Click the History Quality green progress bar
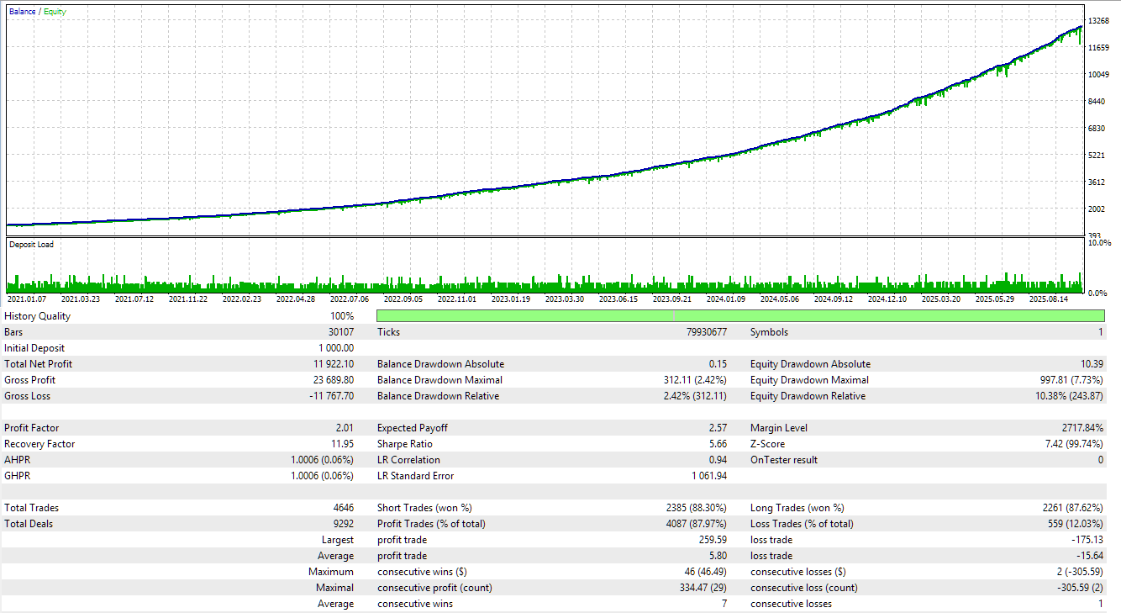This screenshot has height=613, width=1121. pos(740,315)
